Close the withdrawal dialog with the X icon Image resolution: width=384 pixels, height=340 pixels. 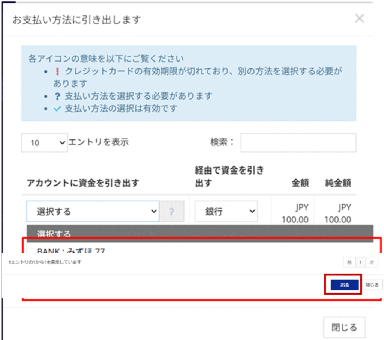(359, 18)
